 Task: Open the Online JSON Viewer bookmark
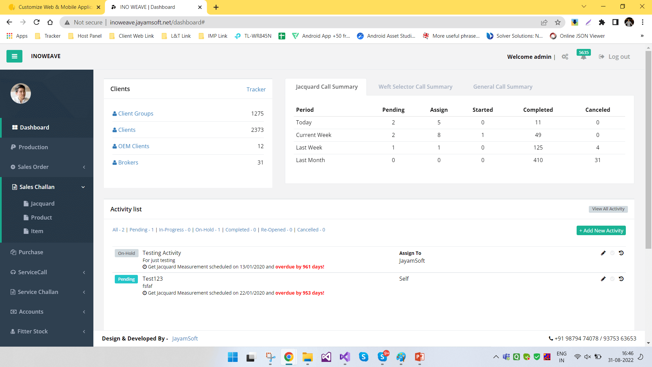pyautogui.click(x=577, y=36)
